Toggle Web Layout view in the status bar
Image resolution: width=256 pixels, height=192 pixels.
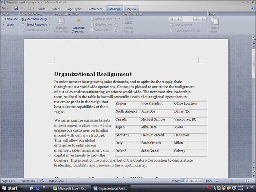(x=191, y=181)
